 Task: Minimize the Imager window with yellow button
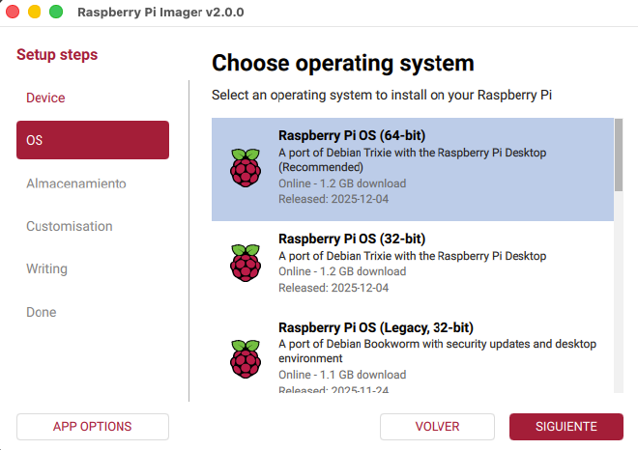point(35,13)
